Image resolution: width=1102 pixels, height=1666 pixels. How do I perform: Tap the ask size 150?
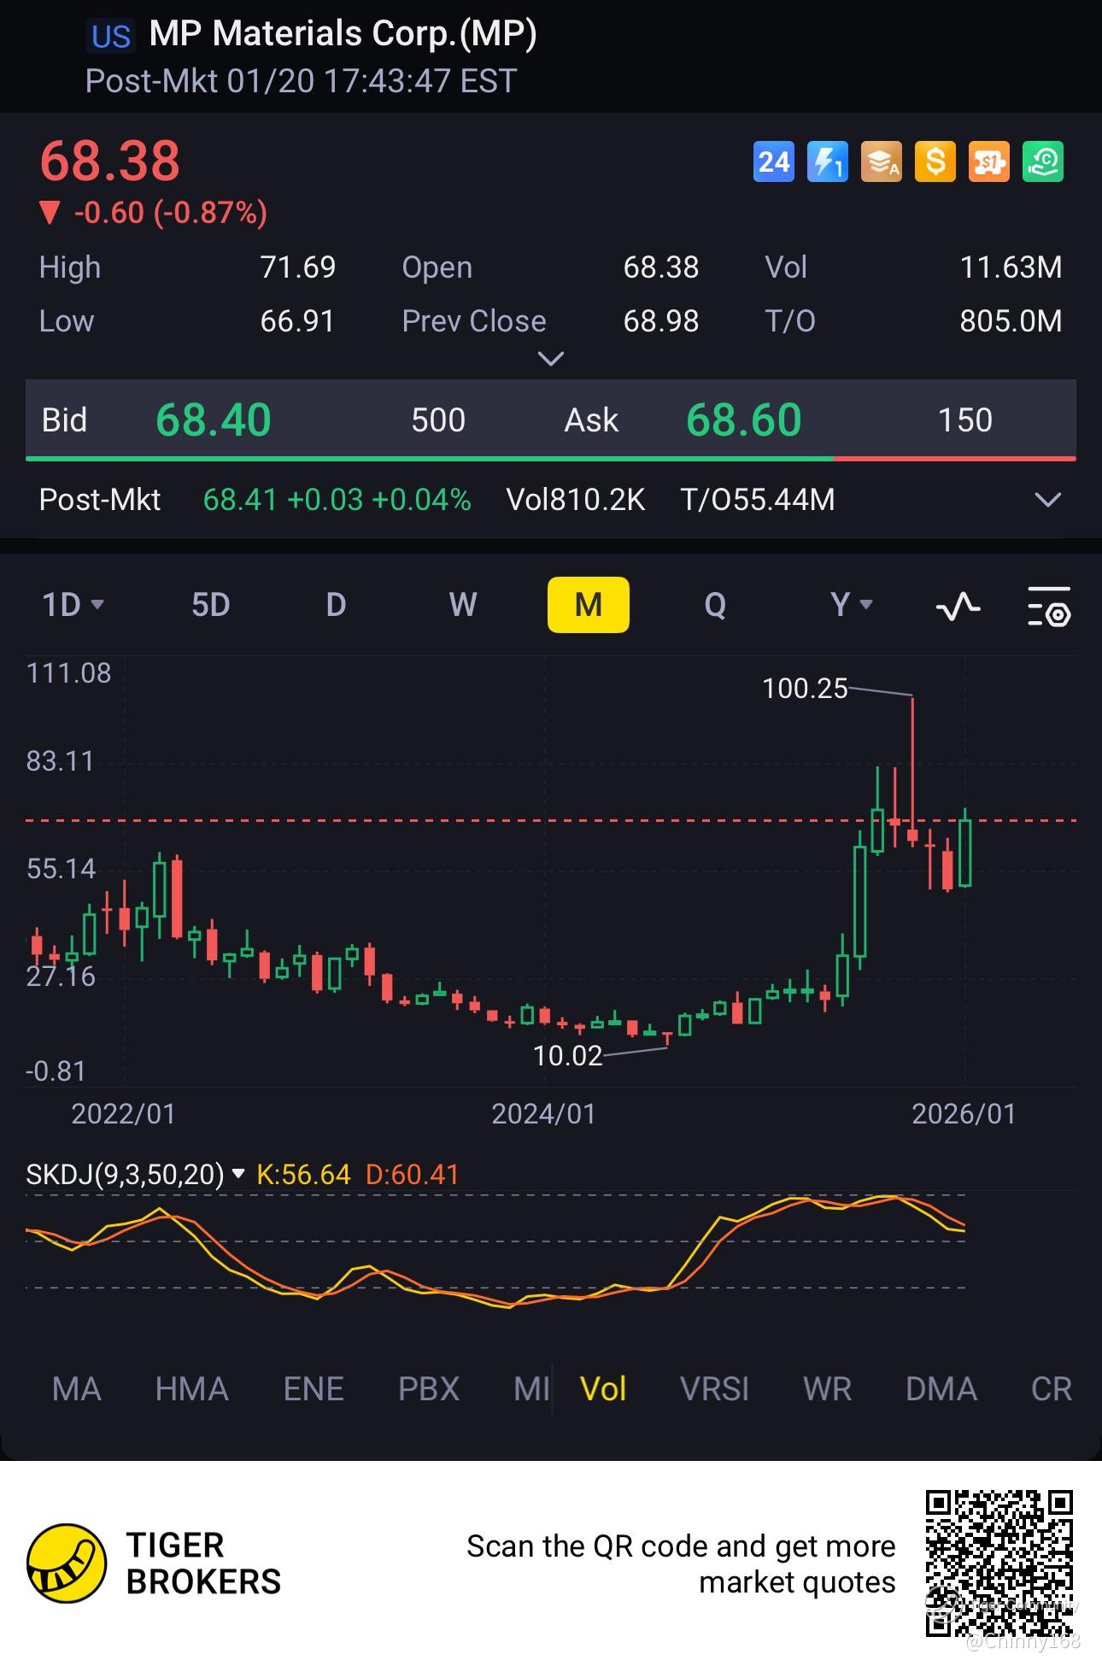pyautogui.click(x=965, y=420)
